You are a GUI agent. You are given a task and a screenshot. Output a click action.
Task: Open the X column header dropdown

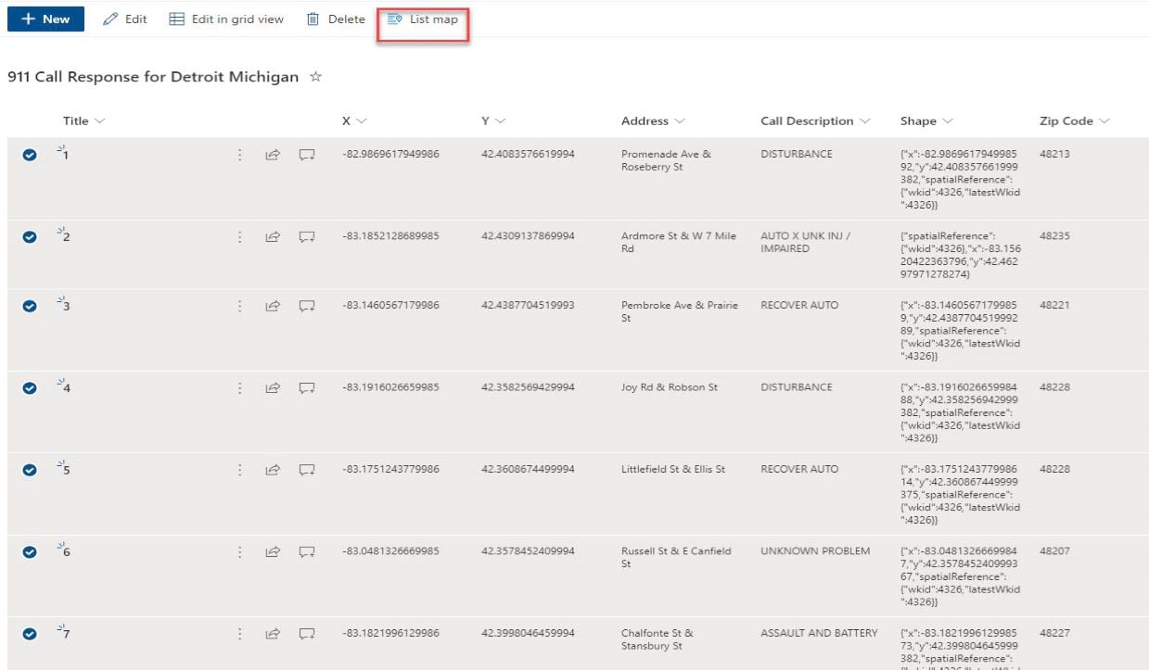click(x=354, y=120)
